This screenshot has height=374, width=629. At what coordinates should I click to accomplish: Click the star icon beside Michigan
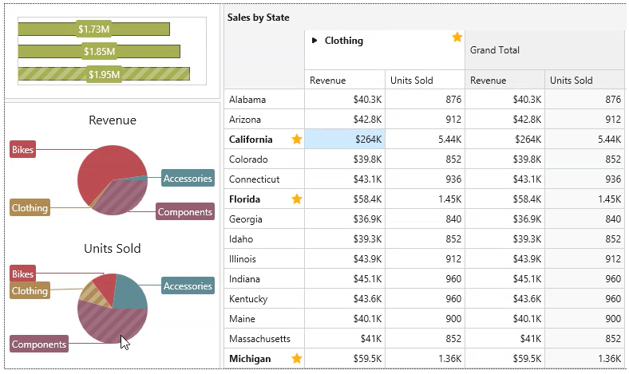(297, 359)
